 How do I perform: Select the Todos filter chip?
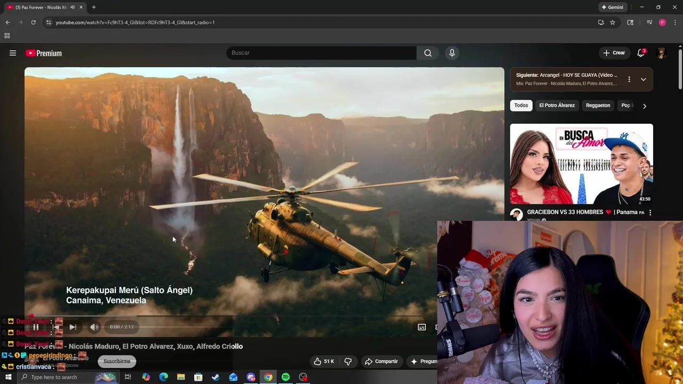click(x=521, y=105)
